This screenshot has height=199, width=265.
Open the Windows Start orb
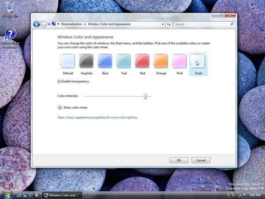(8, 195)
